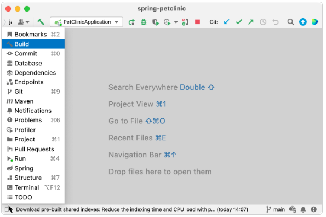Click the blue IDE update arrow icon

coord(302,22)
